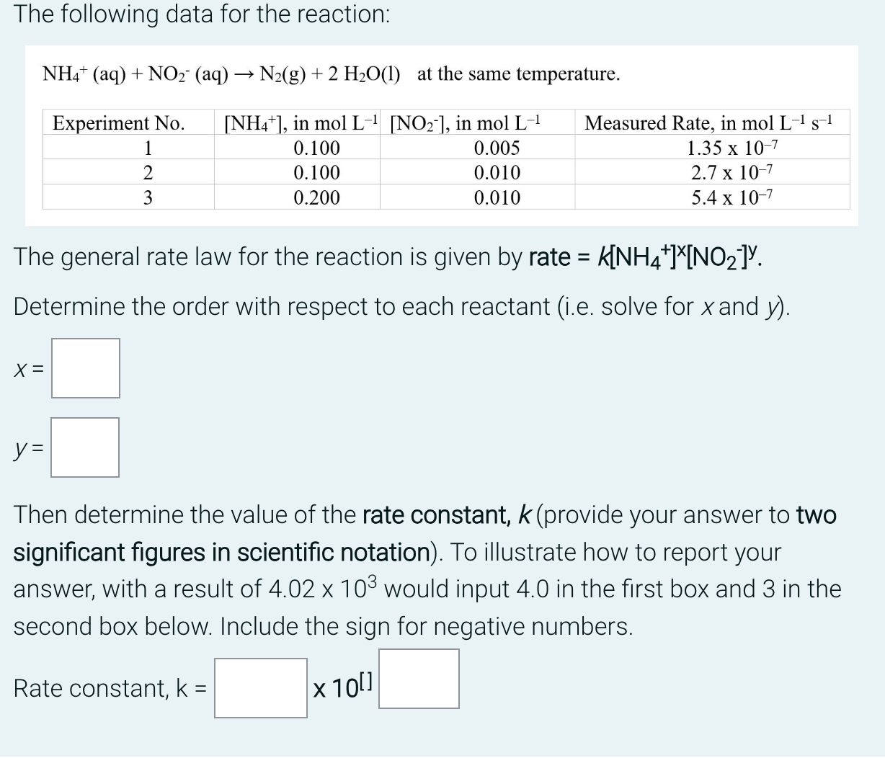This screenshot has height=758, width=885.
Task: Select the Measured Rate column header
Action: point(710,122)
